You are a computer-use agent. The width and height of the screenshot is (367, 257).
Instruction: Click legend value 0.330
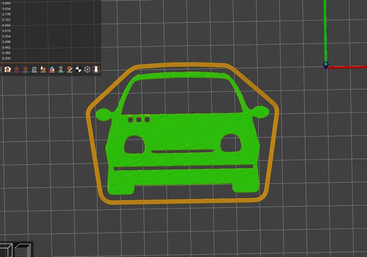click(6, 58)
